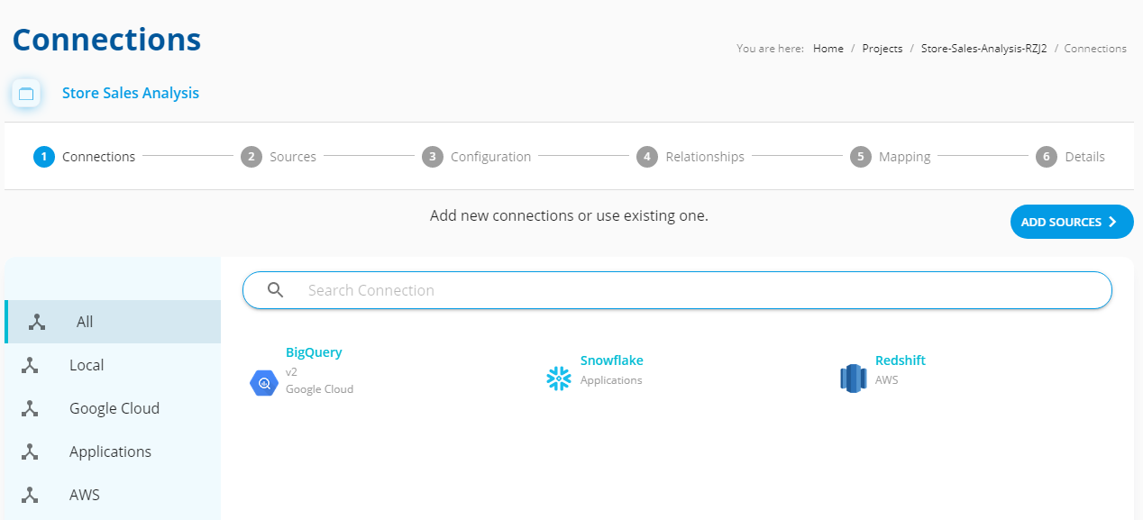Click the Redshift AWS logo icon
This screenshot has width=1143, height=520.
pyautogui.click(x=853, y=379)
